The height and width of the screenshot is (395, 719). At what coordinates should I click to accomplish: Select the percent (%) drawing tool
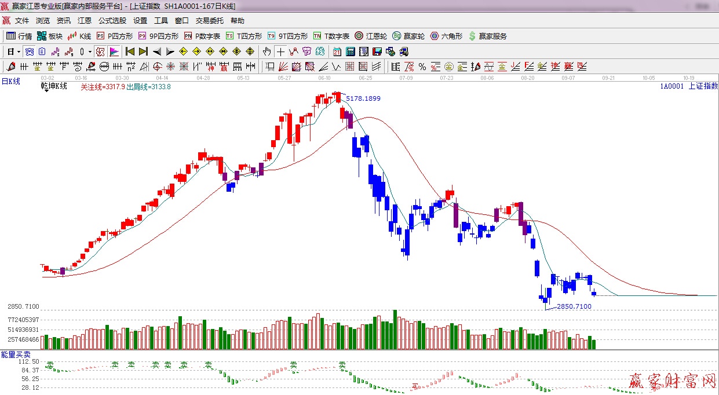(x=422, y=67)
